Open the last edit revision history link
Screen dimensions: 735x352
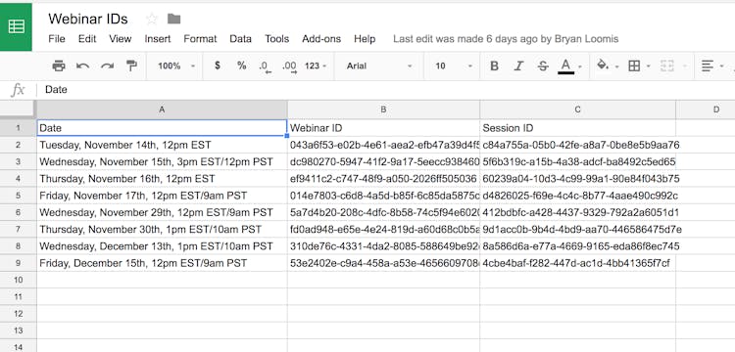506,39
